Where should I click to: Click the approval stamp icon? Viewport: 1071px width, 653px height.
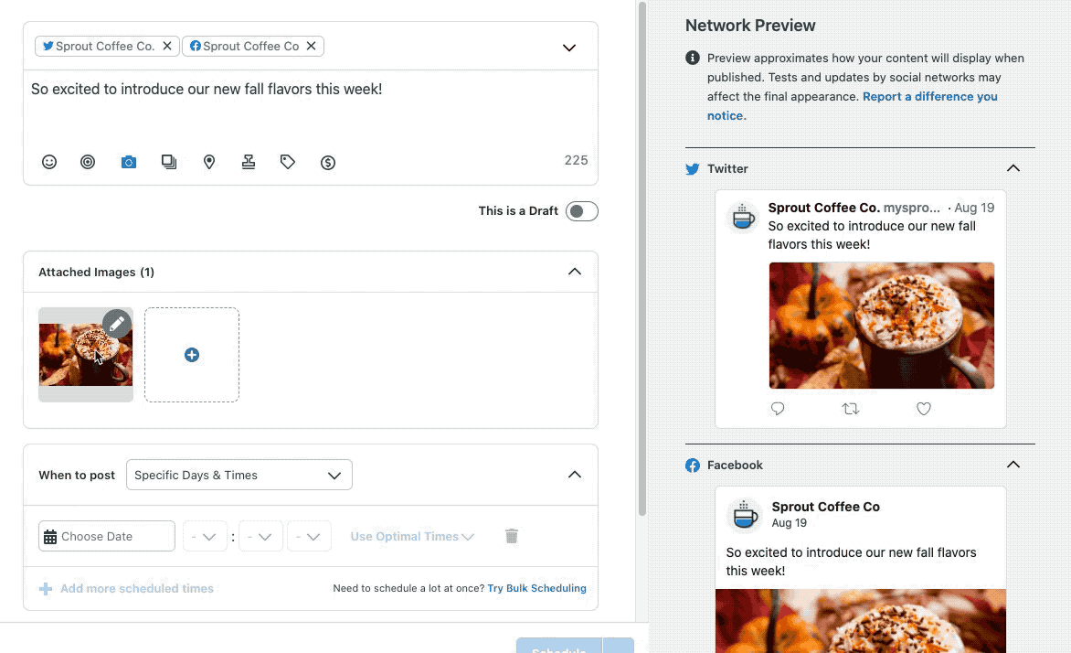(249, 162)
